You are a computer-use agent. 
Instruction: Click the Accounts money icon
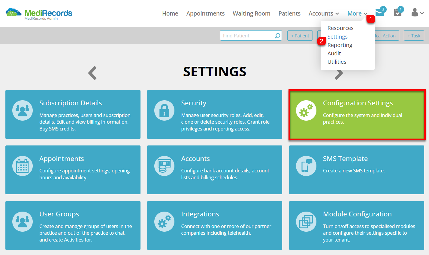(164, 166)
